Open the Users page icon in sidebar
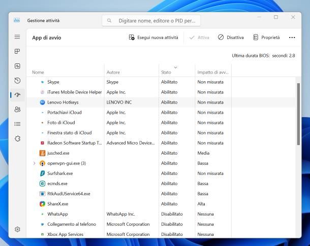 tap(17, 110)
